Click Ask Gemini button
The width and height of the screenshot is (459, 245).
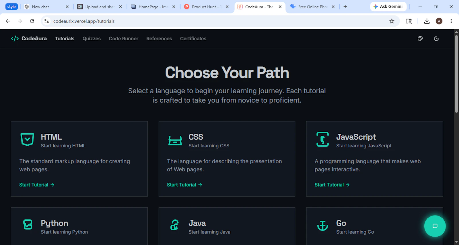[388, 7]
